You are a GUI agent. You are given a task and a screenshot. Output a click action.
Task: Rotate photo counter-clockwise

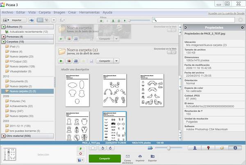102,148
